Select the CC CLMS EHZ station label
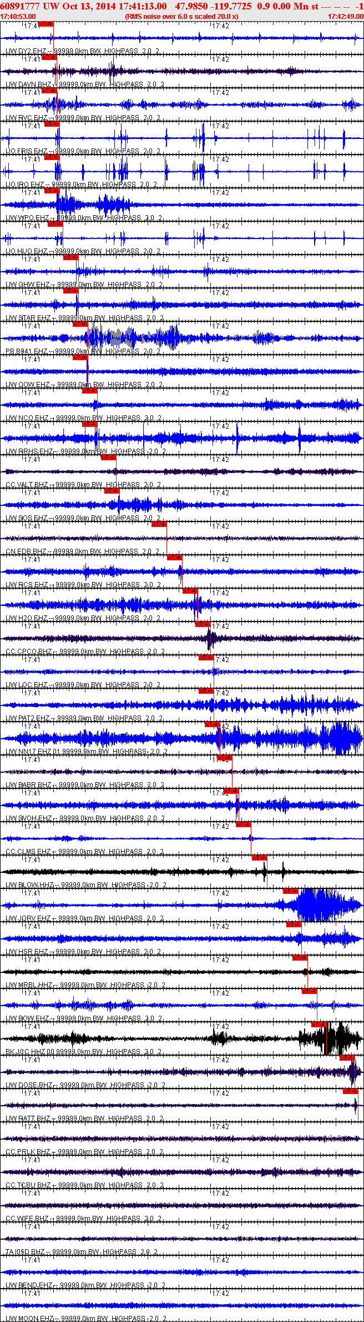This screenshot has height=1322, width=364. [x=28, y=852]
